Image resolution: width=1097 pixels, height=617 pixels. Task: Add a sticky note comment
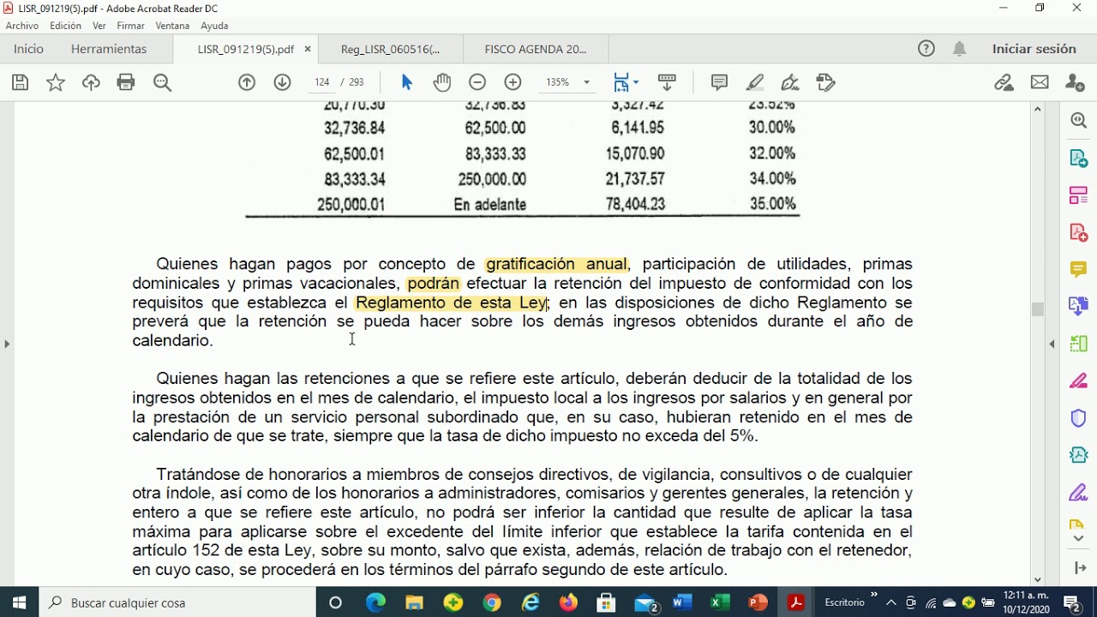point(719,82)
